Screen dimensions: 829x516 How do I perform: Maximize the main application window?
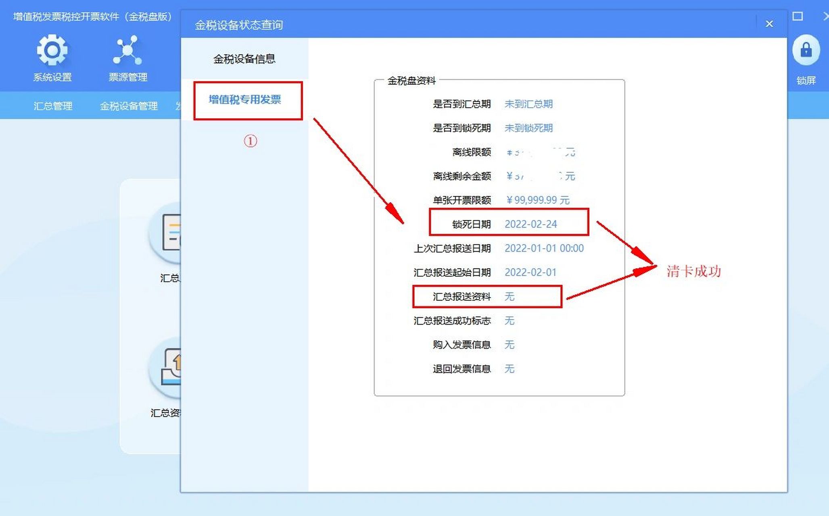tap(798, 17)
